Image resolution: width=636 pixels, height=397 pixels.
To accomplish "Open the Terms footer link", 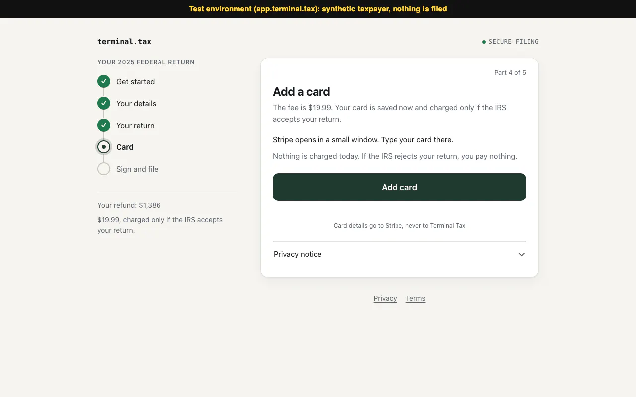I will pos(415,298).
